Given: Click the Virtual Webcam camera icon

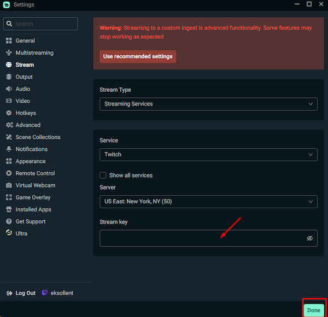Looking at the screenshot, I should [9, 185].
